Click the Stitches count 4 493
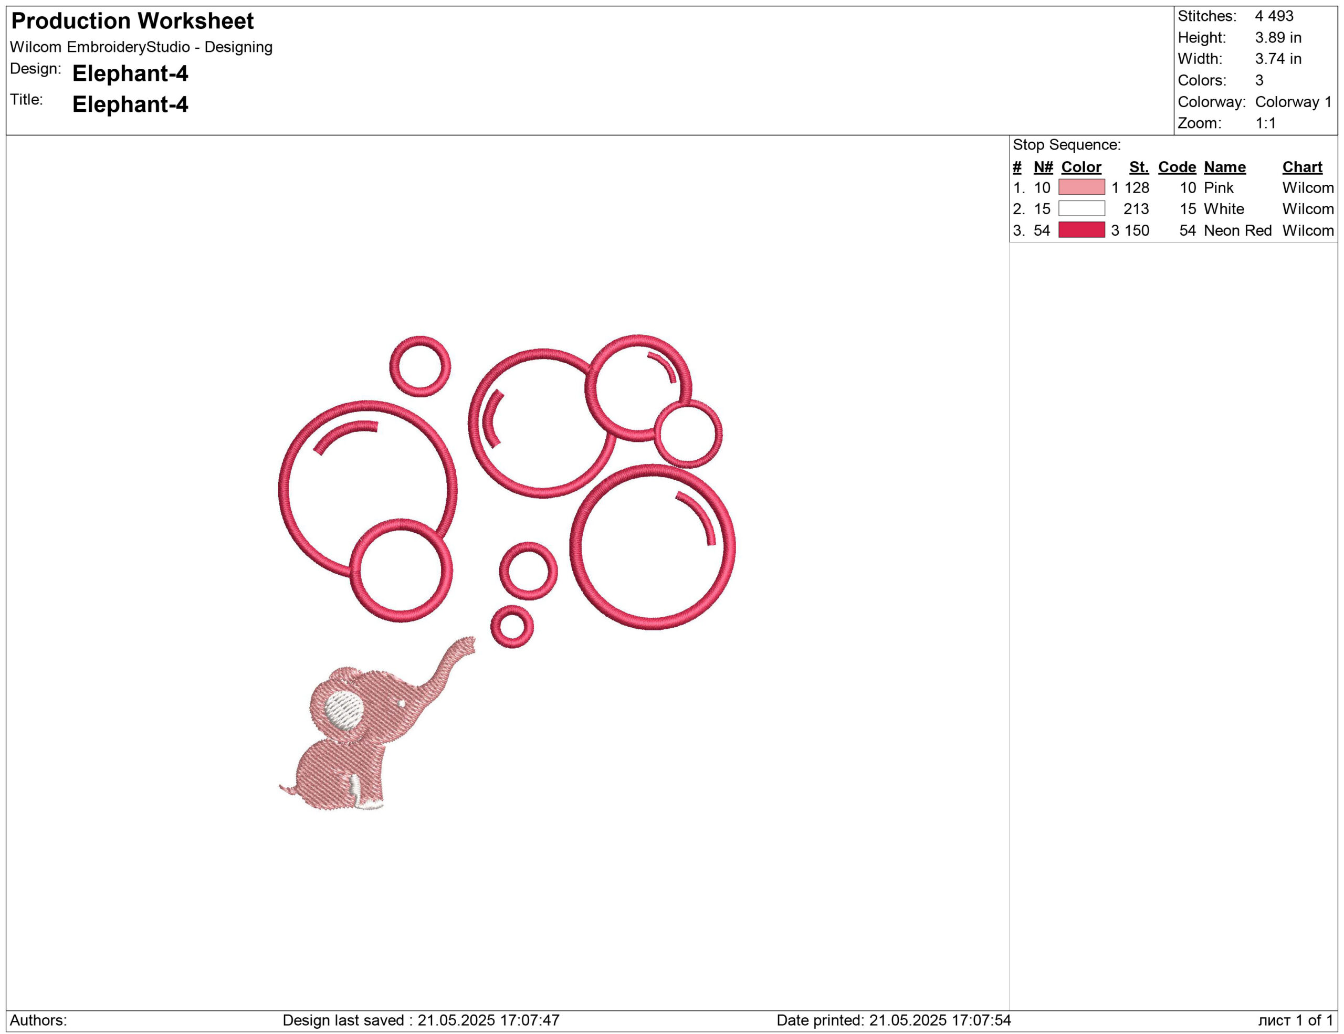The width and height of the screenshot is (1344, 1034). [x=1274, y=16]
